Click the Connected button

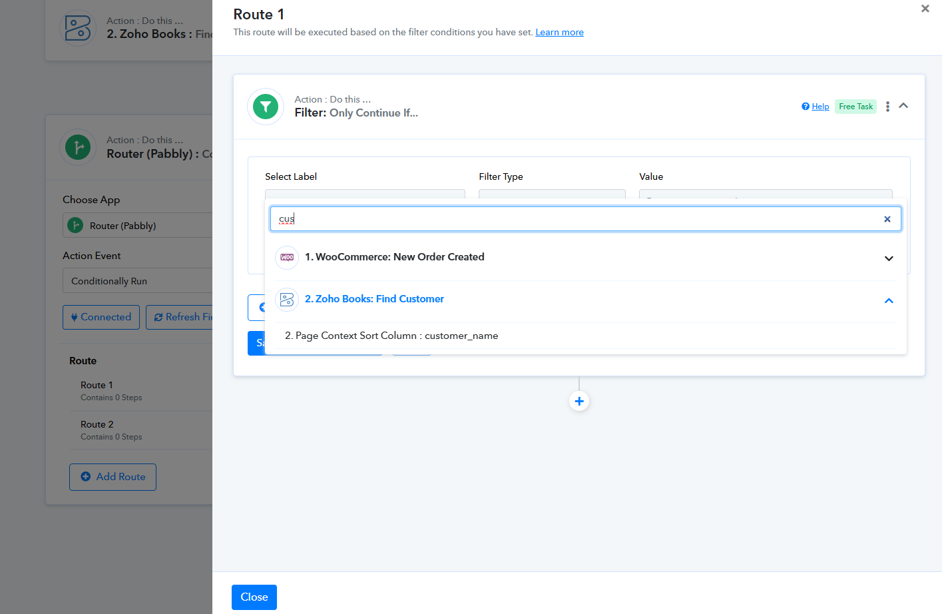101,317
